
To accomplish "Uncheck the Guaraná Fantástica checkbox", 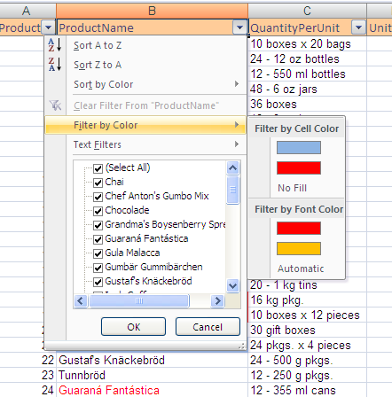I will click(x=98, y=239).
